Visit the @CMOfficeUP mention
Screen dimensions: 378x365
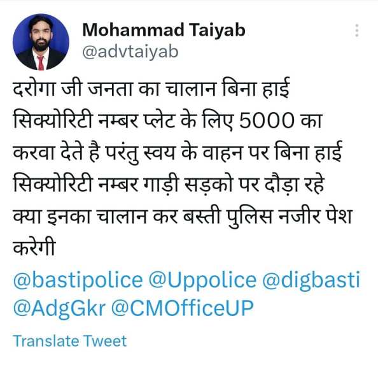[x=182, y=308]
